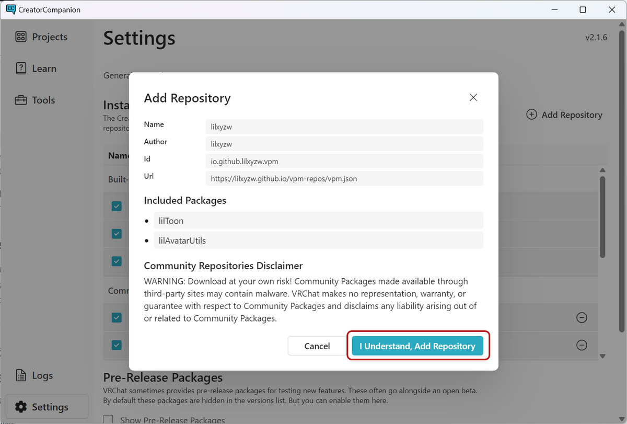Click the lilAvatarUtils package entry
The height and width of the screenshot is (424, 627).
coord(318,240)
